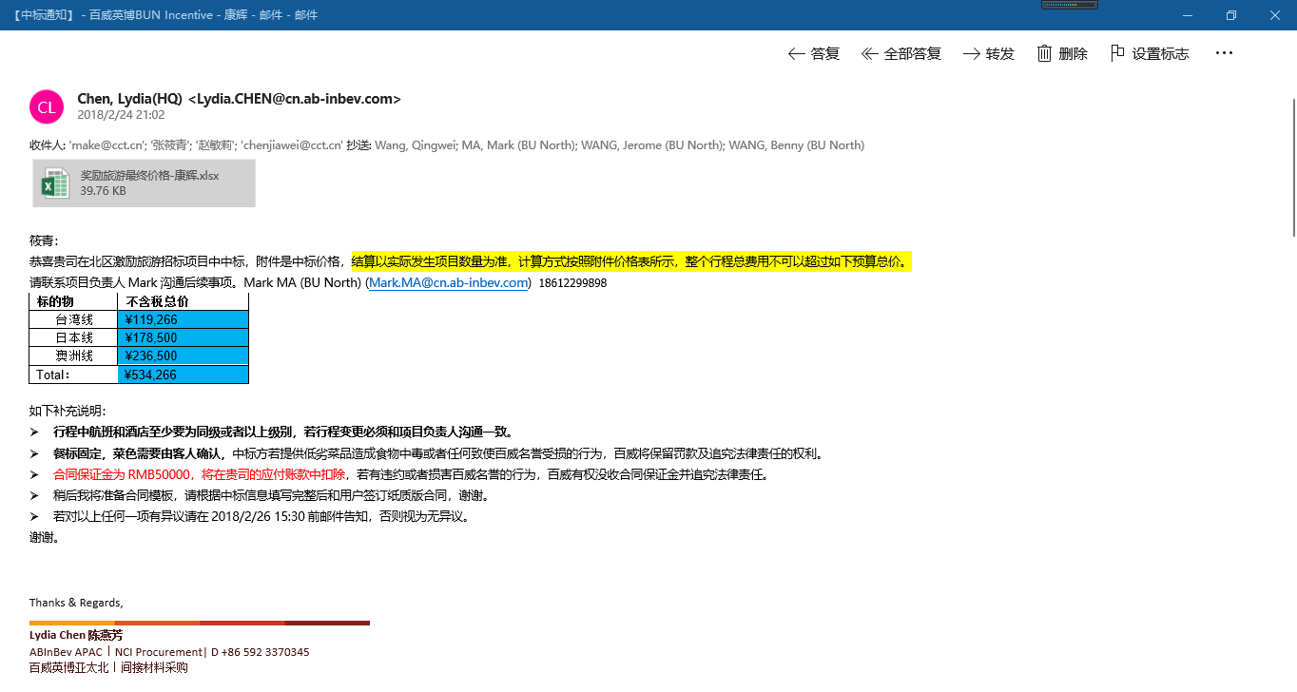The image size is (1297, 692).
Task: Click the Set Flag icon
Action: [1118, 53]
